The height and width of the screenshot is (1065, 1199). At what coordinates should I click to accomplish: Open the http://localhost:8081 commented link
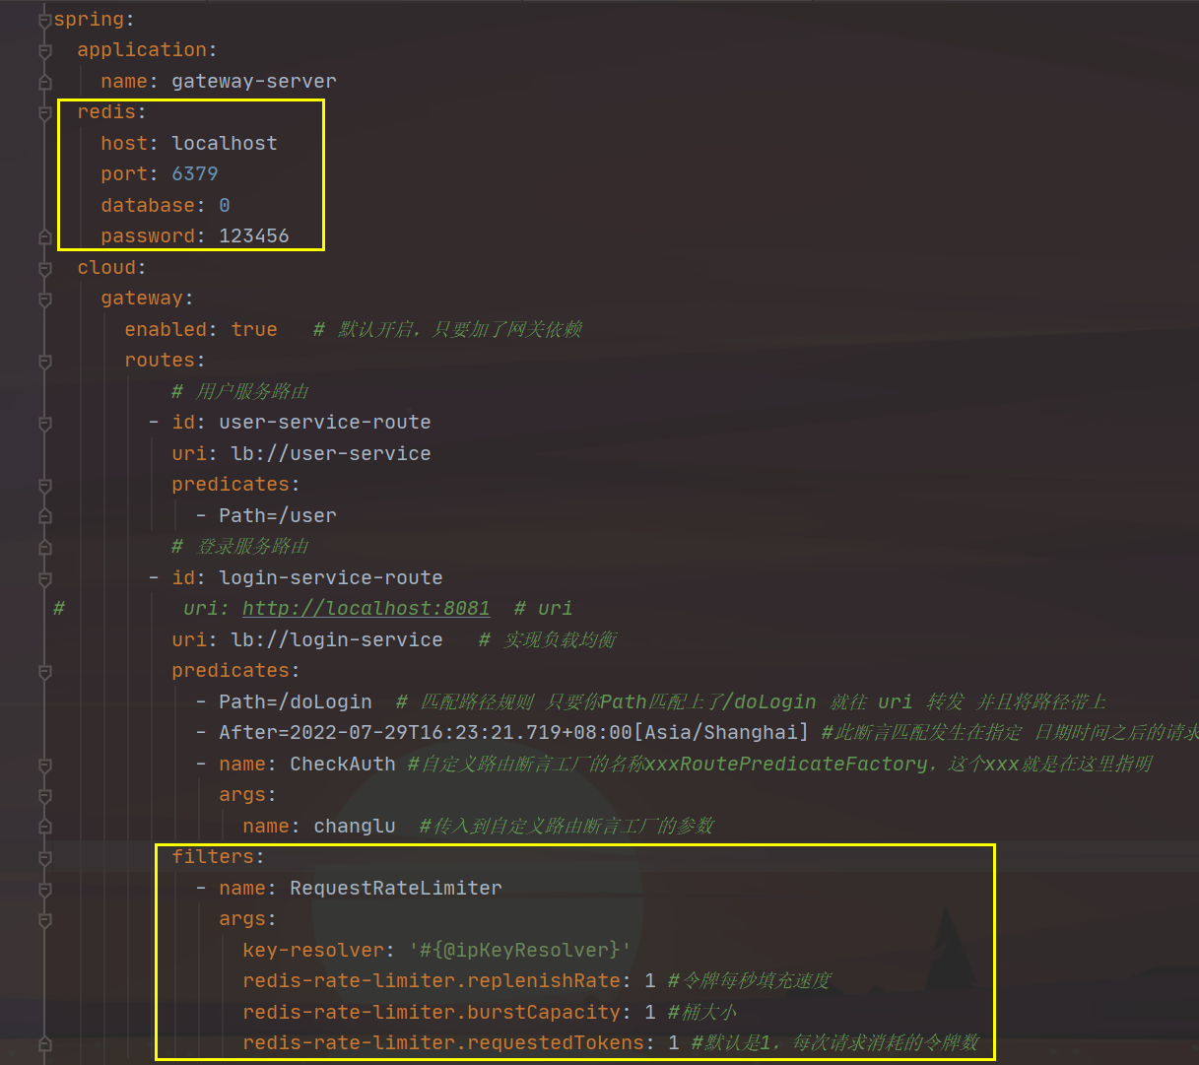pyautogui.click(x=366, y=608)
